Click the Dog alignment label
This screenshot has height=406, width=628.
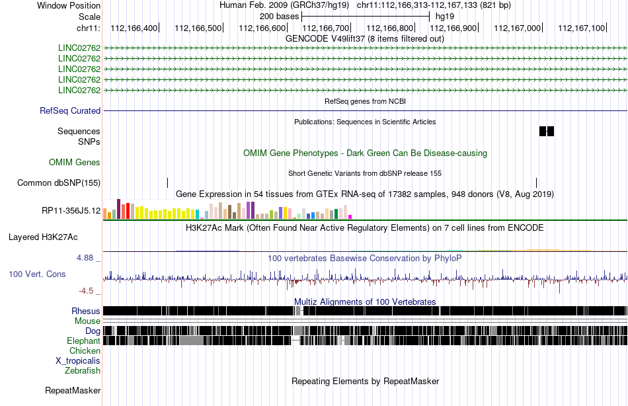coord(93,331)
